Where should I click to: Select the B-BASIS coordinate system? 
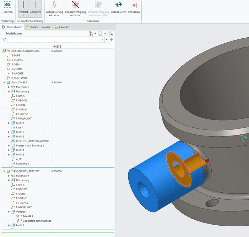click(16, 55)
